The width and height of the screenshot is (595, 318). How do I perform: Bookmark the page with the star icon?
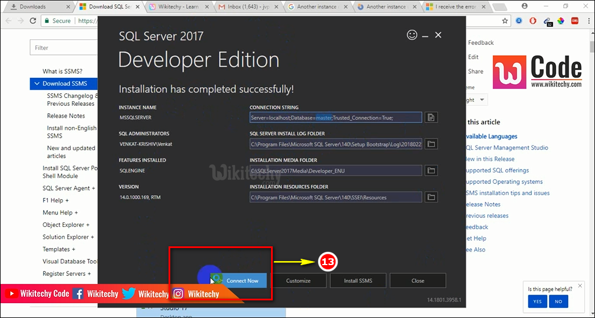504,21
